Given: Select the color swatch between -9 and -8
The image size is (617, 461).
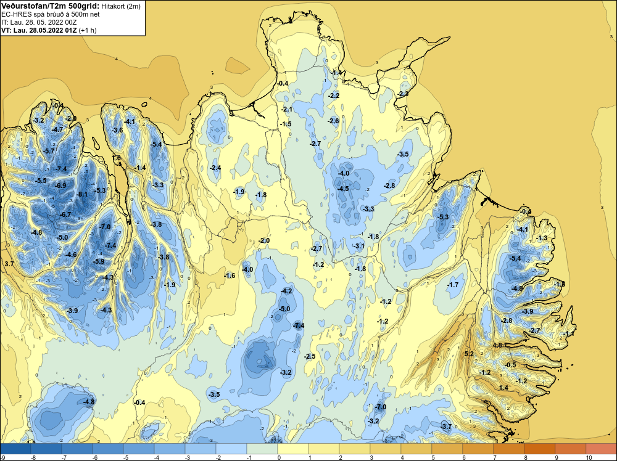Looking at the screenshot, I should [15, 449].
